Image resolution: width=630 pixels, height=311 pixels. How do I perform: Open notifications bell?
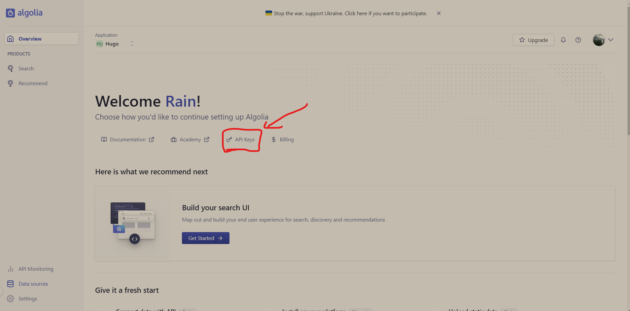(x=563, y=40)
